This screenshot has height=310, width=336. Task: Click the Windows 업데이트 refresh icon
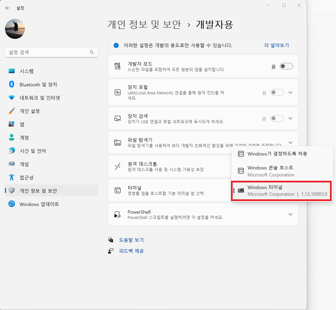tap(12, 204)
